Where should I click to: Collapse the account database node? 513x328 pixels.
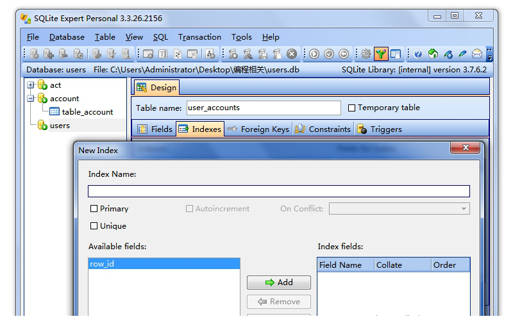pos(30,98)
